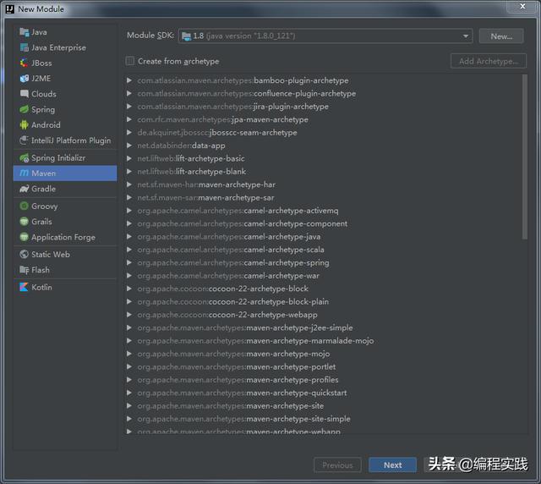The height and width of the screenshot is (484, 541).
Task: Click the Spring Initializr icon
Action: coord(25,158)
